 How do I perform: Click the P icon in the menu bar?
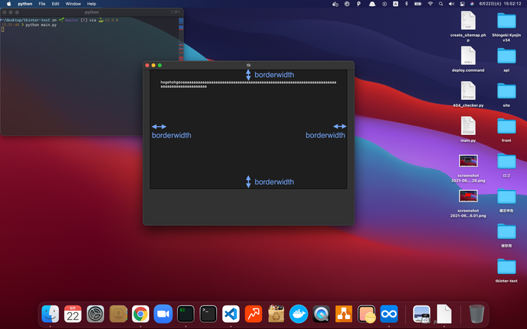point(359,4)
